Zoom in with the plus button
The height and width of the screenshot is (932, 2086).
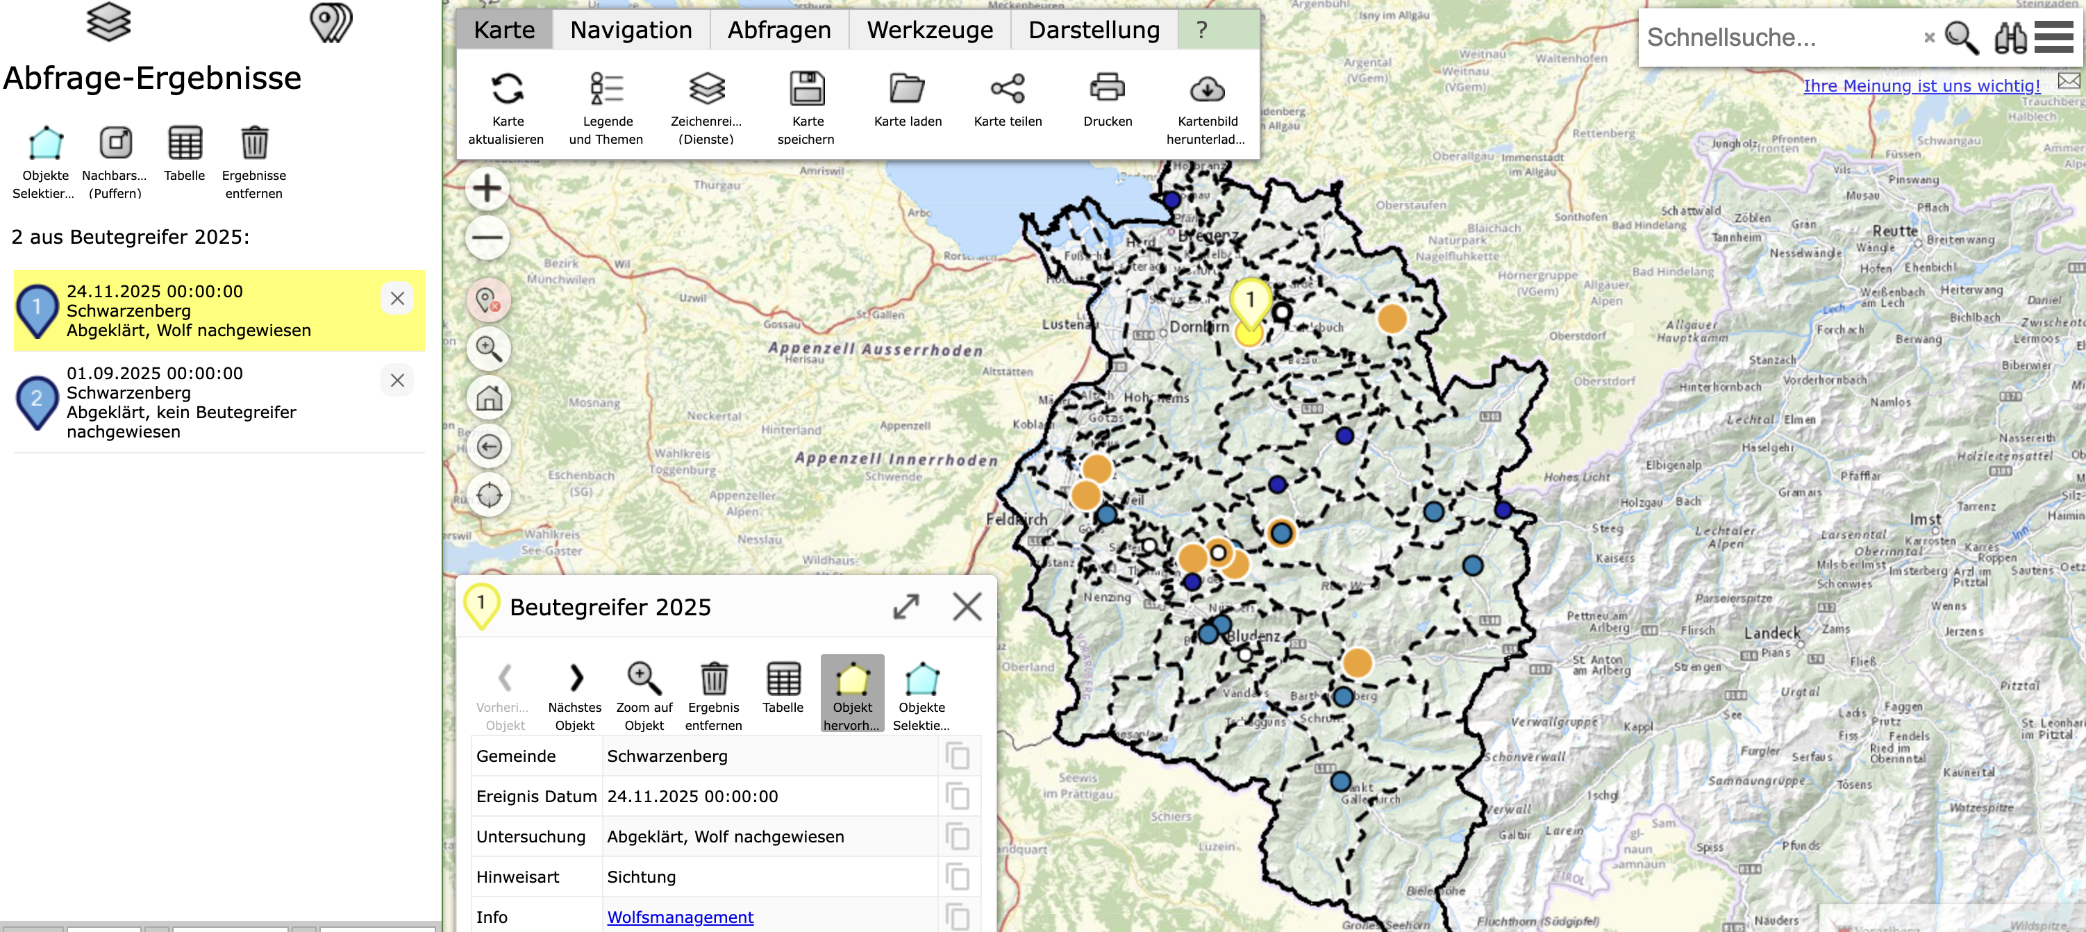click(x=487, y=189)
